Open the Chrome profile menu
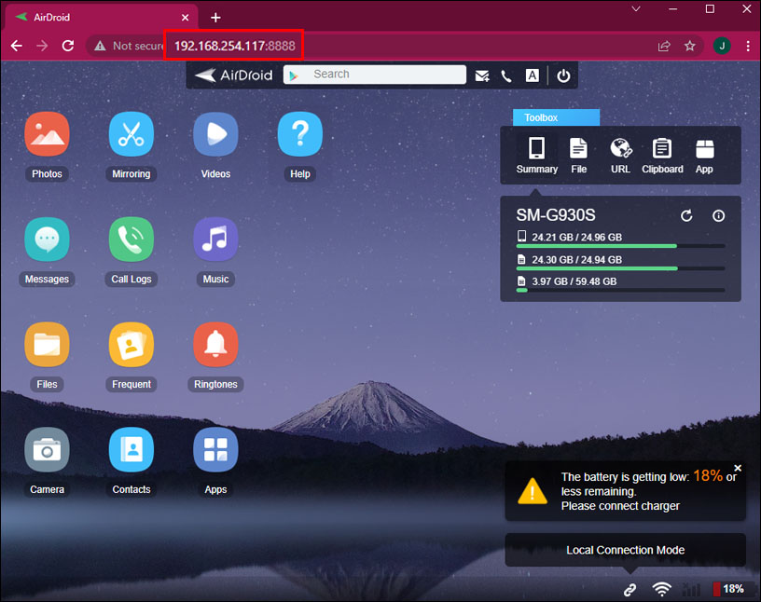The height and width of the screenshot is (602, 761). click(x=721, y=45)
